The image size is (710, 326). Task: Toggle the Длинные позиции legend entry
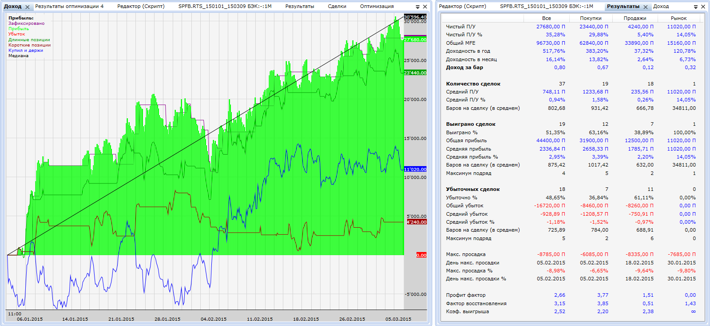tap(29, 40)
